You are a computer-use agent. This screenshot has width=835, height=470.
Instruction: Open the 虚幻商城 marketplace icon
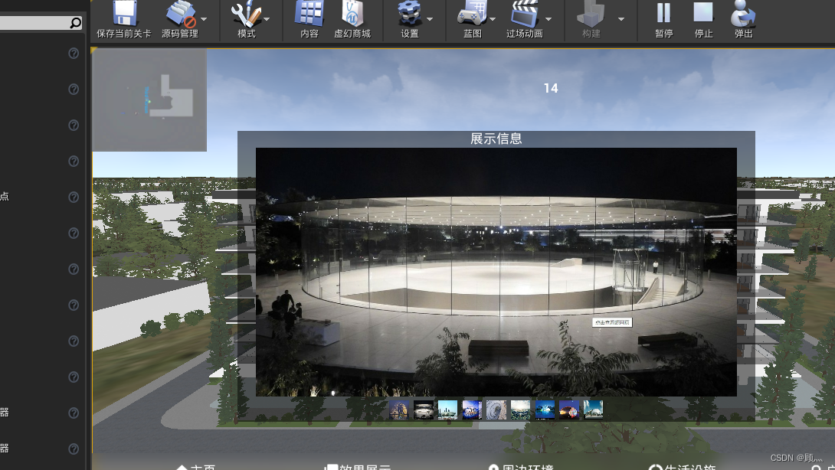pos(352,14)
